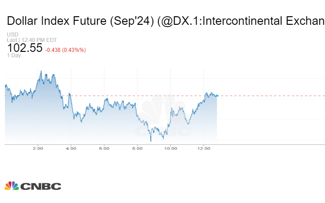Click the 6:00 time axis label
This screenshot has height=203, width=325.
(x=104, y=148)
